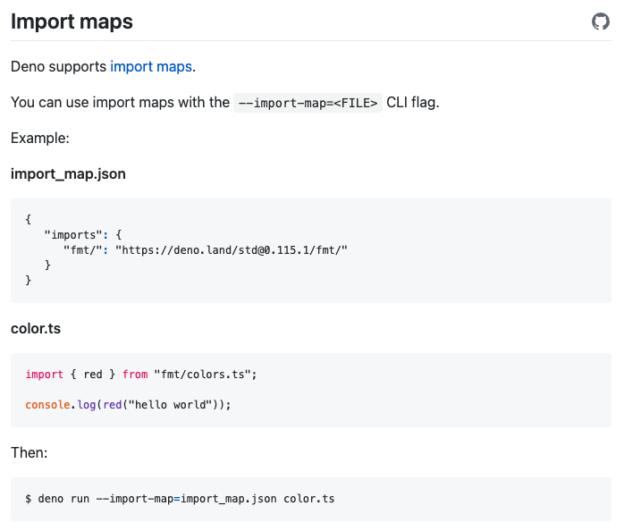Click "You can use import maps with the" text
The height and width of the screenshot is (531, 624).
coord(120,102)
